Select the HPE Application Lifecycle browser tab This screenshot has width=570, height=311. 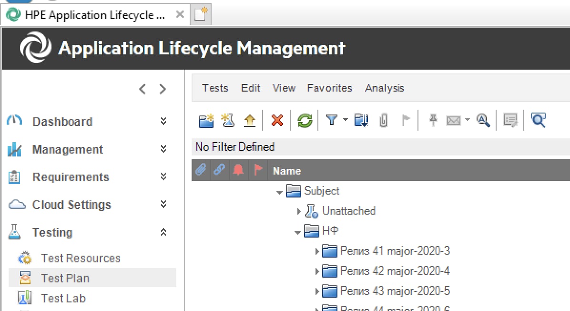95,15
